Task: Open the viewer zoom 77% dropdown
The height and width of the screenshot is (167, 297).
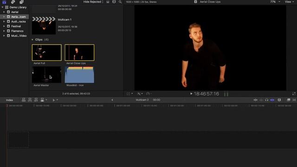Action: 275,2
